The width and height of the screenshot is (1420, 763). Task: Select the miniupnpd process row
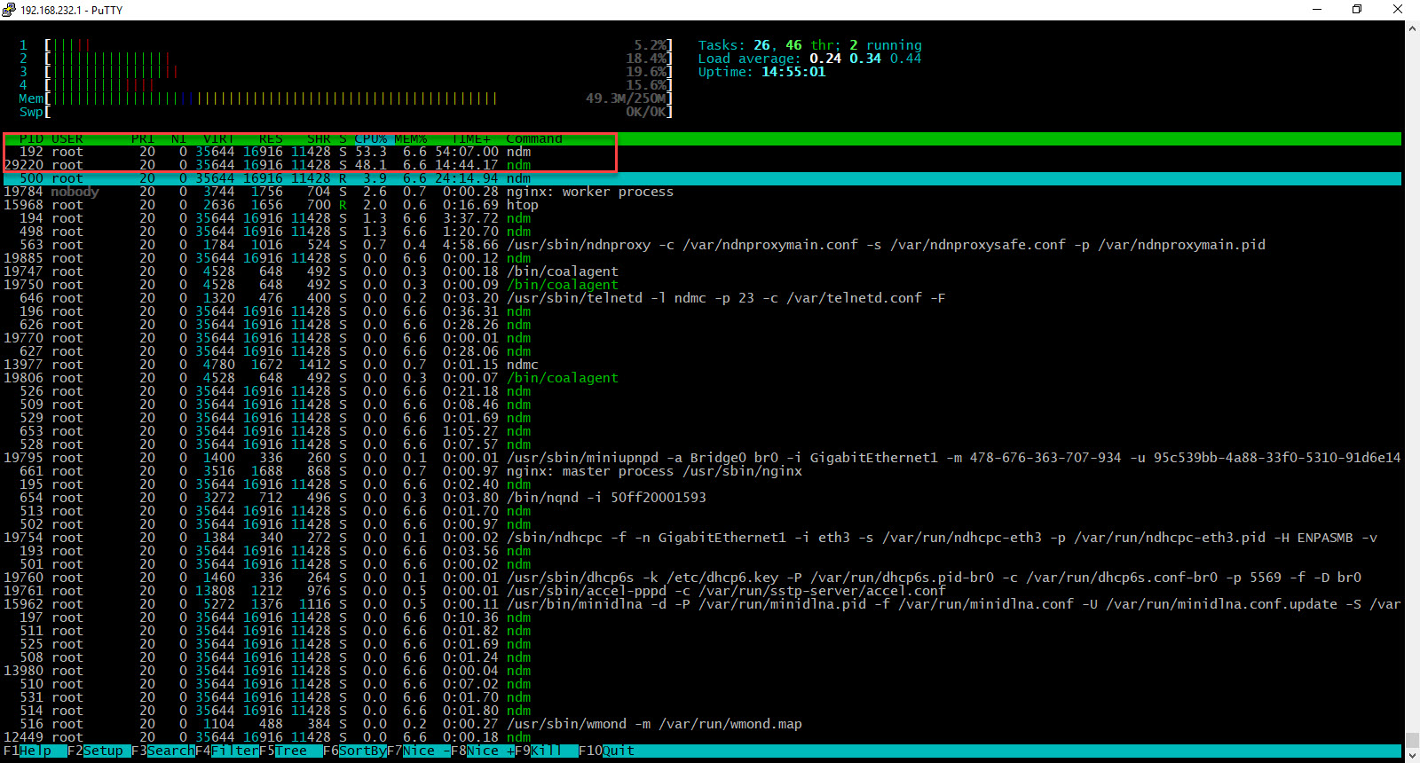[x=702, y=458]
